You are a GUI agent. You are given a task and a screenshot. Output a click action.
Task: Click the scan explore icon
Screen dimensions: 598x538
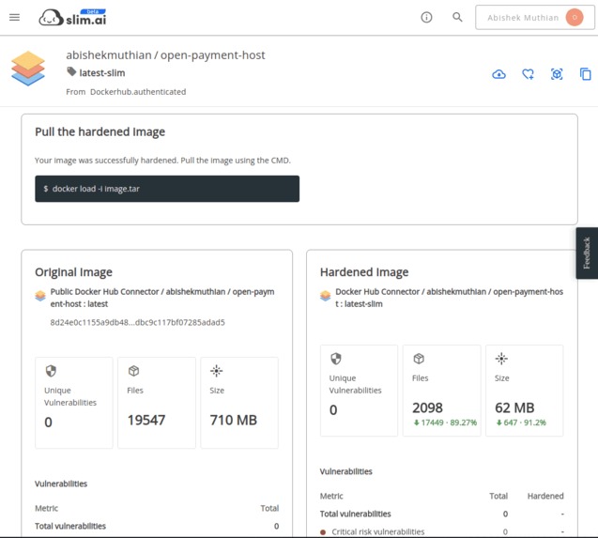[557, 74]
